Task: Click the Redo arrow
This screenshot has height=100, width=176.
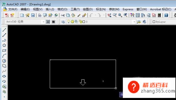Action: (x=99, y=15)
